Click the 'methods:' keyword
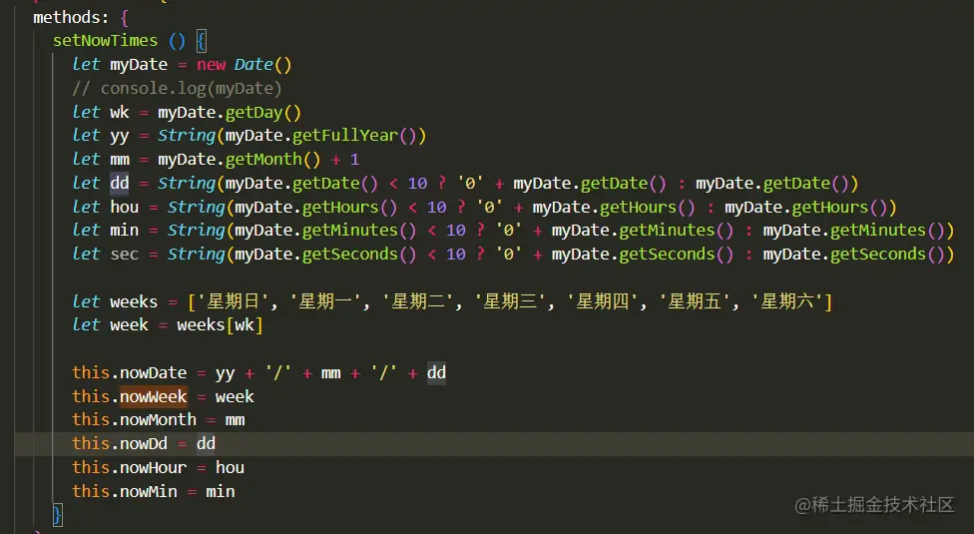The width and height of the screenshot is (974, 534). pos(70,17)
